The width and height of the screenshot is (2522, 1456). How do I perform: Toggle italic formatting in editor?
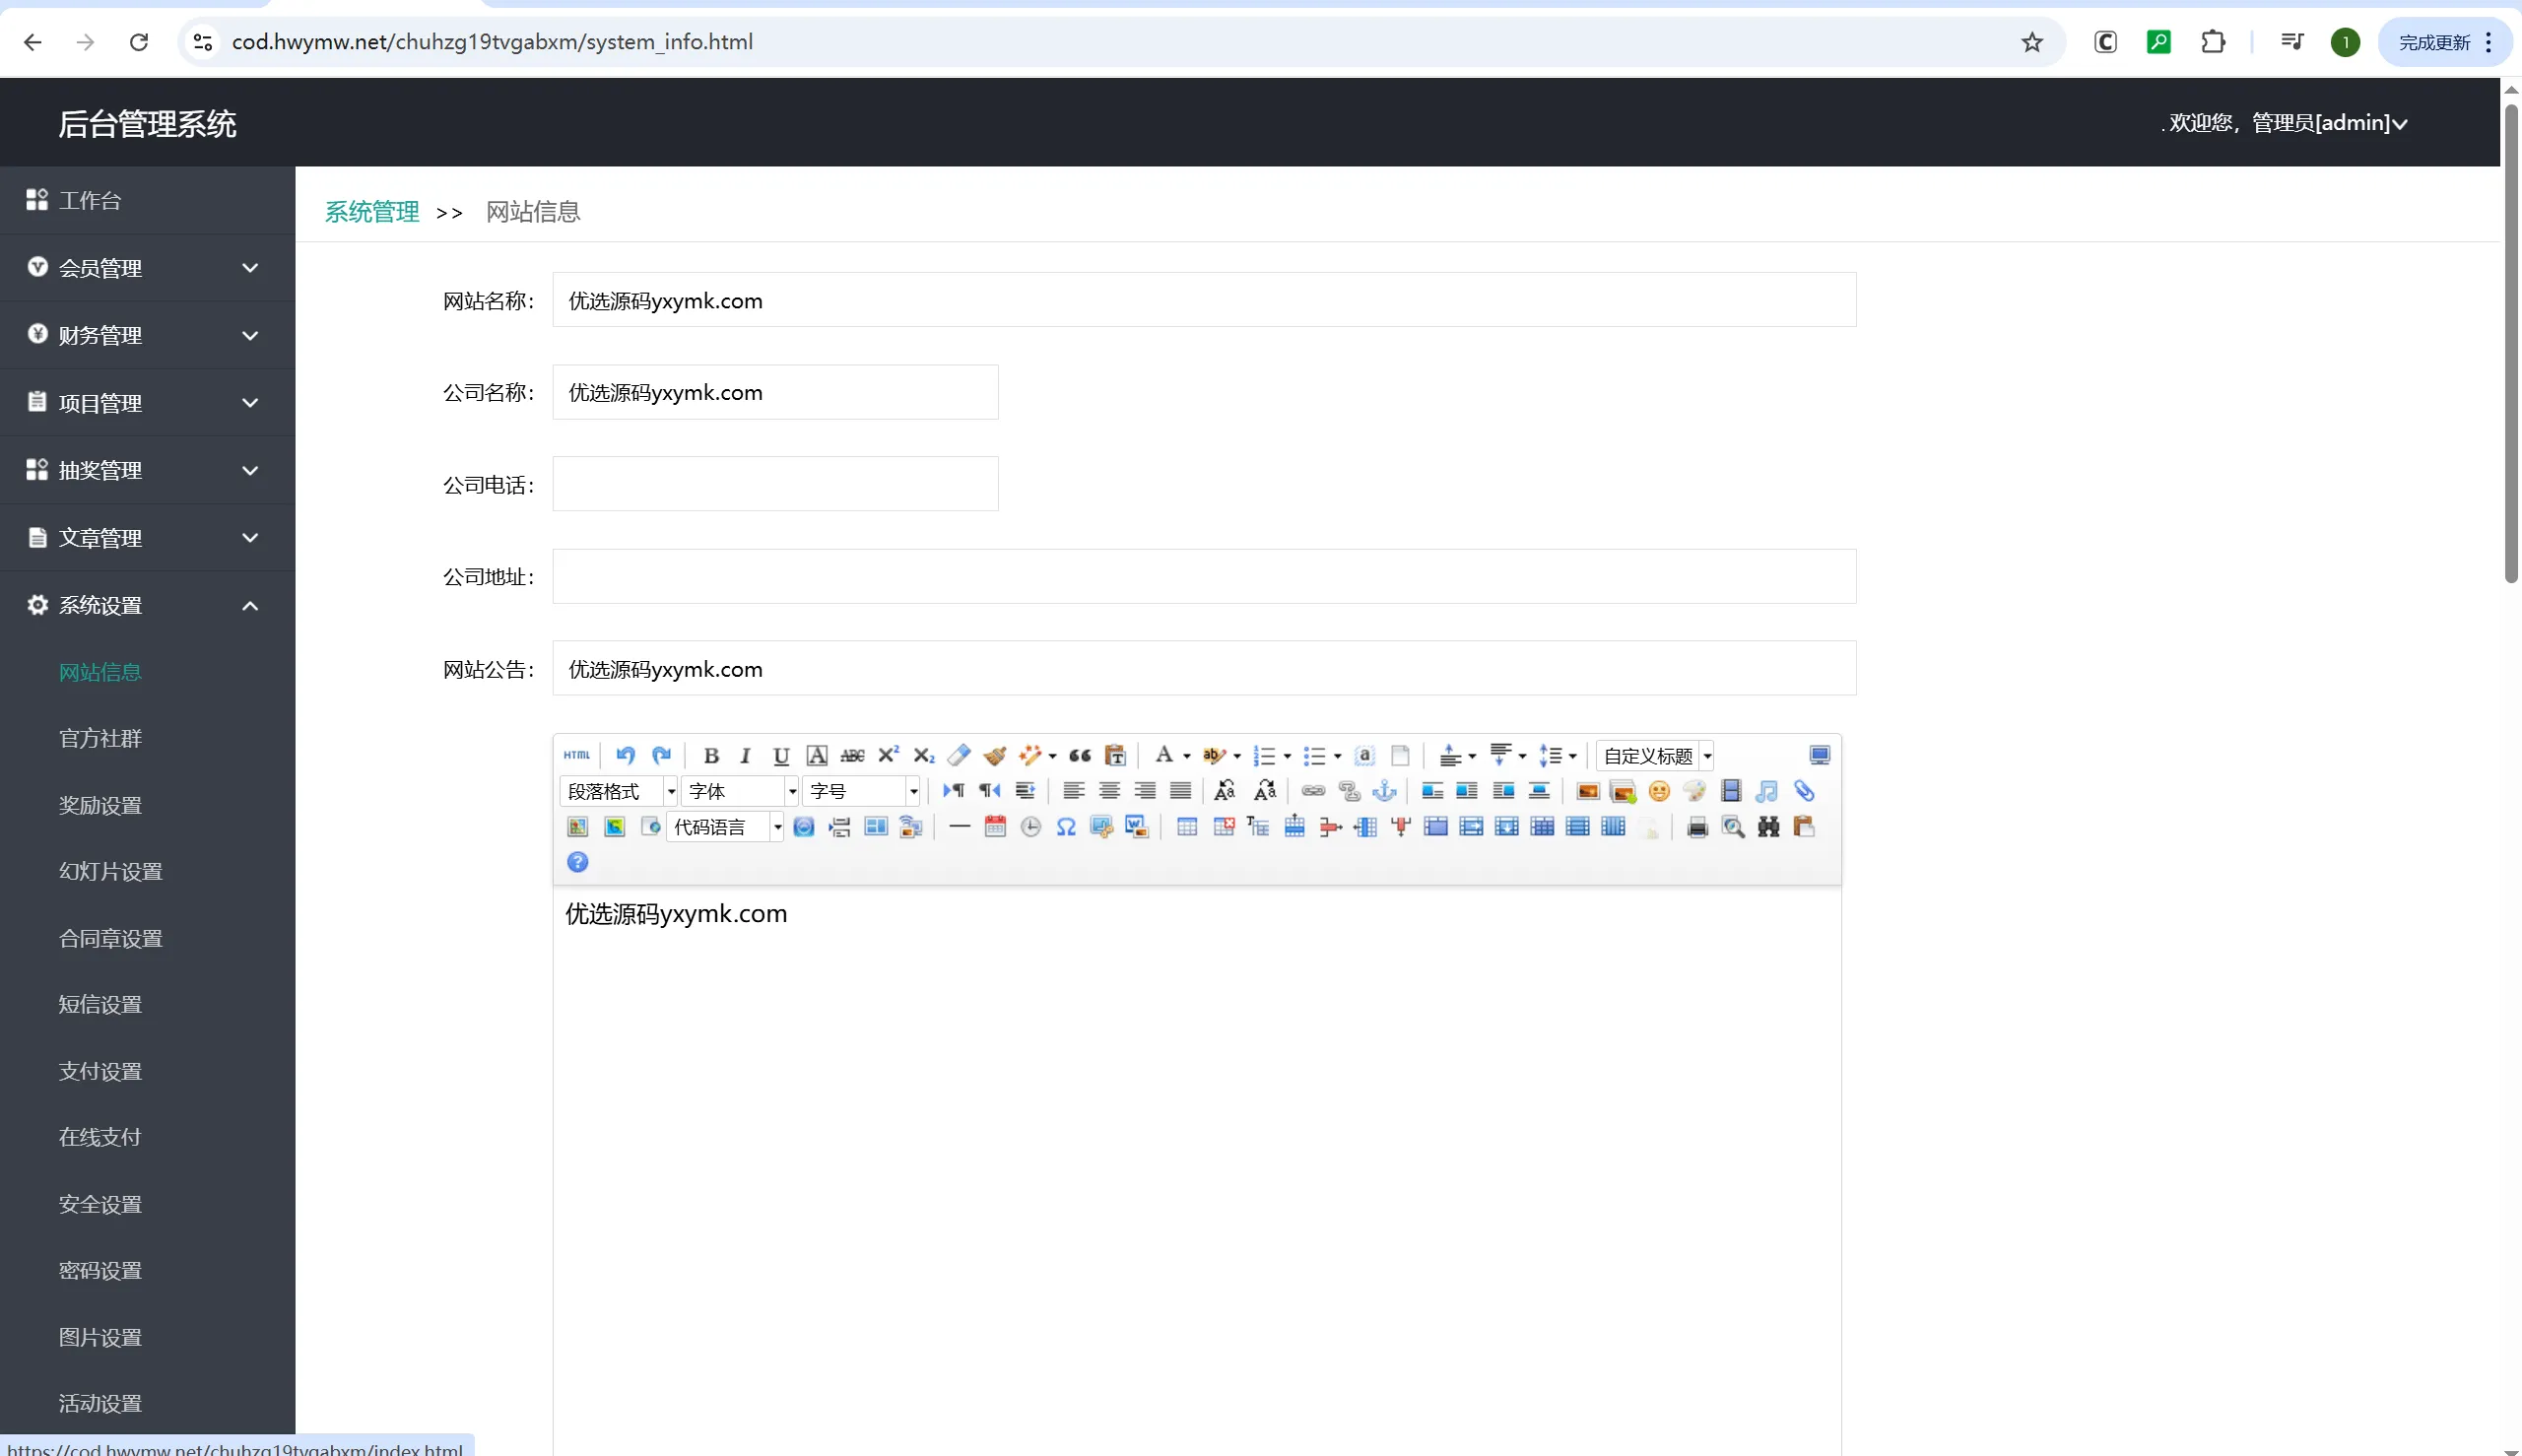coord(745,755)
